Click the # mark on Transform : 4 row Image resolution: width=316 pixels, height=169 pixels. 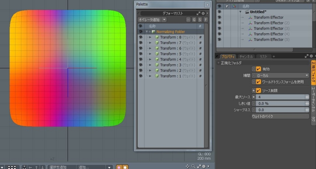tap(200, 60)
